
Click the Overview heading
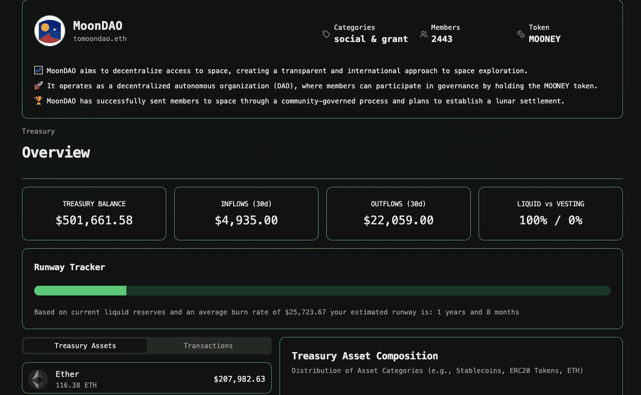pos(56,152)
